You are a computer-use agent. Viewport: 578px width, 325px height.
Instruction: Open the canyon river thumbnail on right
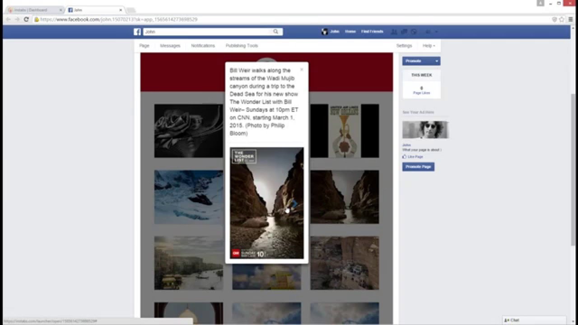point(345,197)
